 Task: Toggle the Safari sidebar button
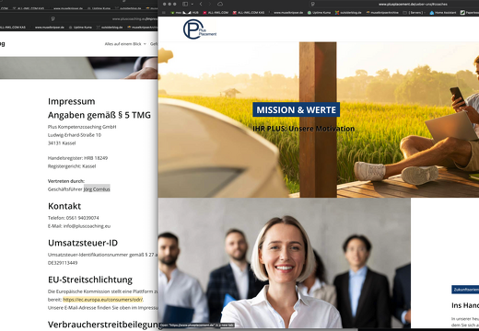(x=185, y=4)
